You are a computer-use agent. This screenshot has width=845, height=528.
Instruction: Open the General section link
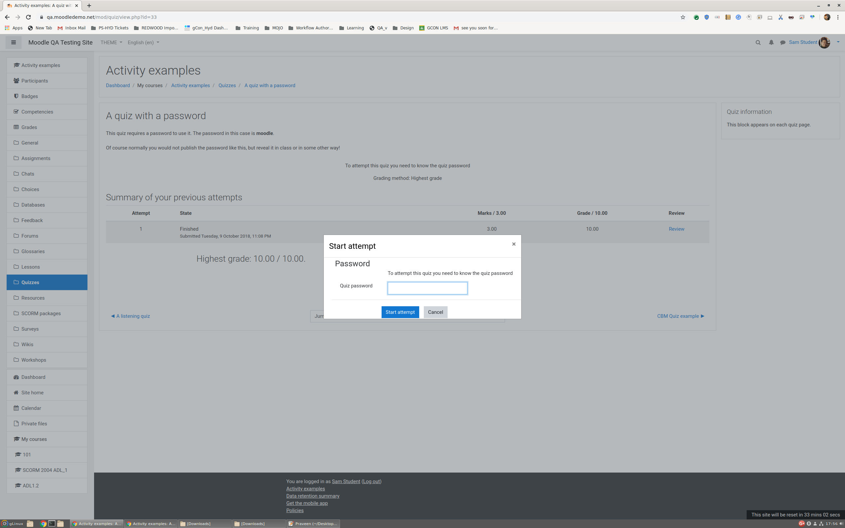point(47,143)
